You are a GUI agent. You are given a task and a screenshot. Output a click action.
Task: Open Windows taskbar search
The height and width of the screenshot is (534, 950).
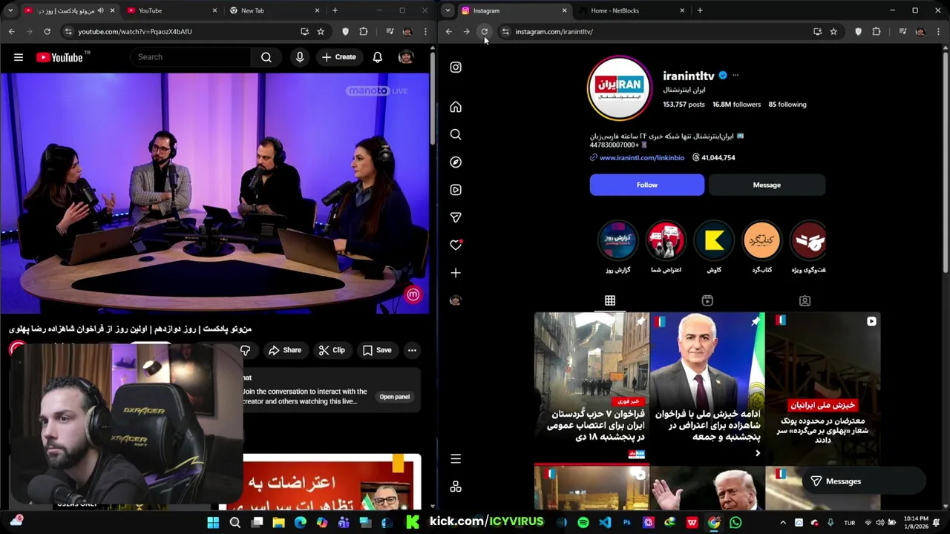pos(235,523)
